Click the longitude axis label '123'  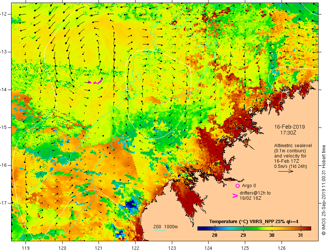(172, 248)
